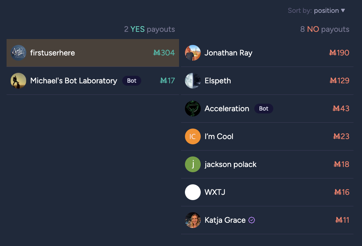
Task: Click the orange IC avatar
Action: (x=193, y=136)
